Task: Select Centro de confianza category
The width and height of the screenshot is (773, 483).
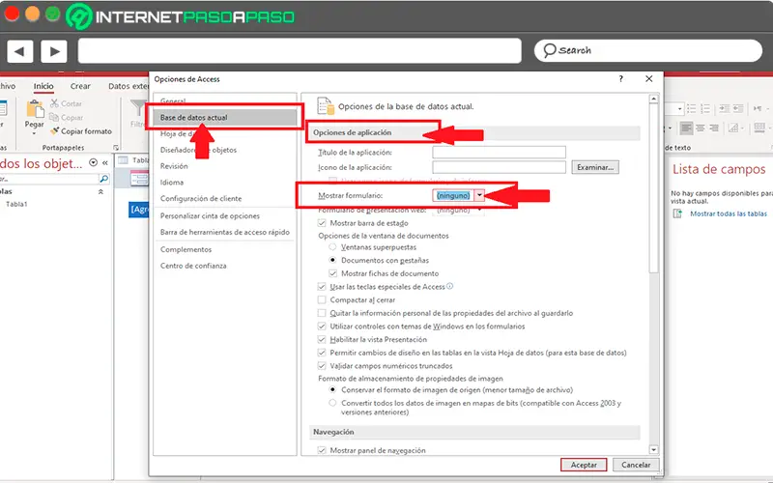Action: [193, 266]
